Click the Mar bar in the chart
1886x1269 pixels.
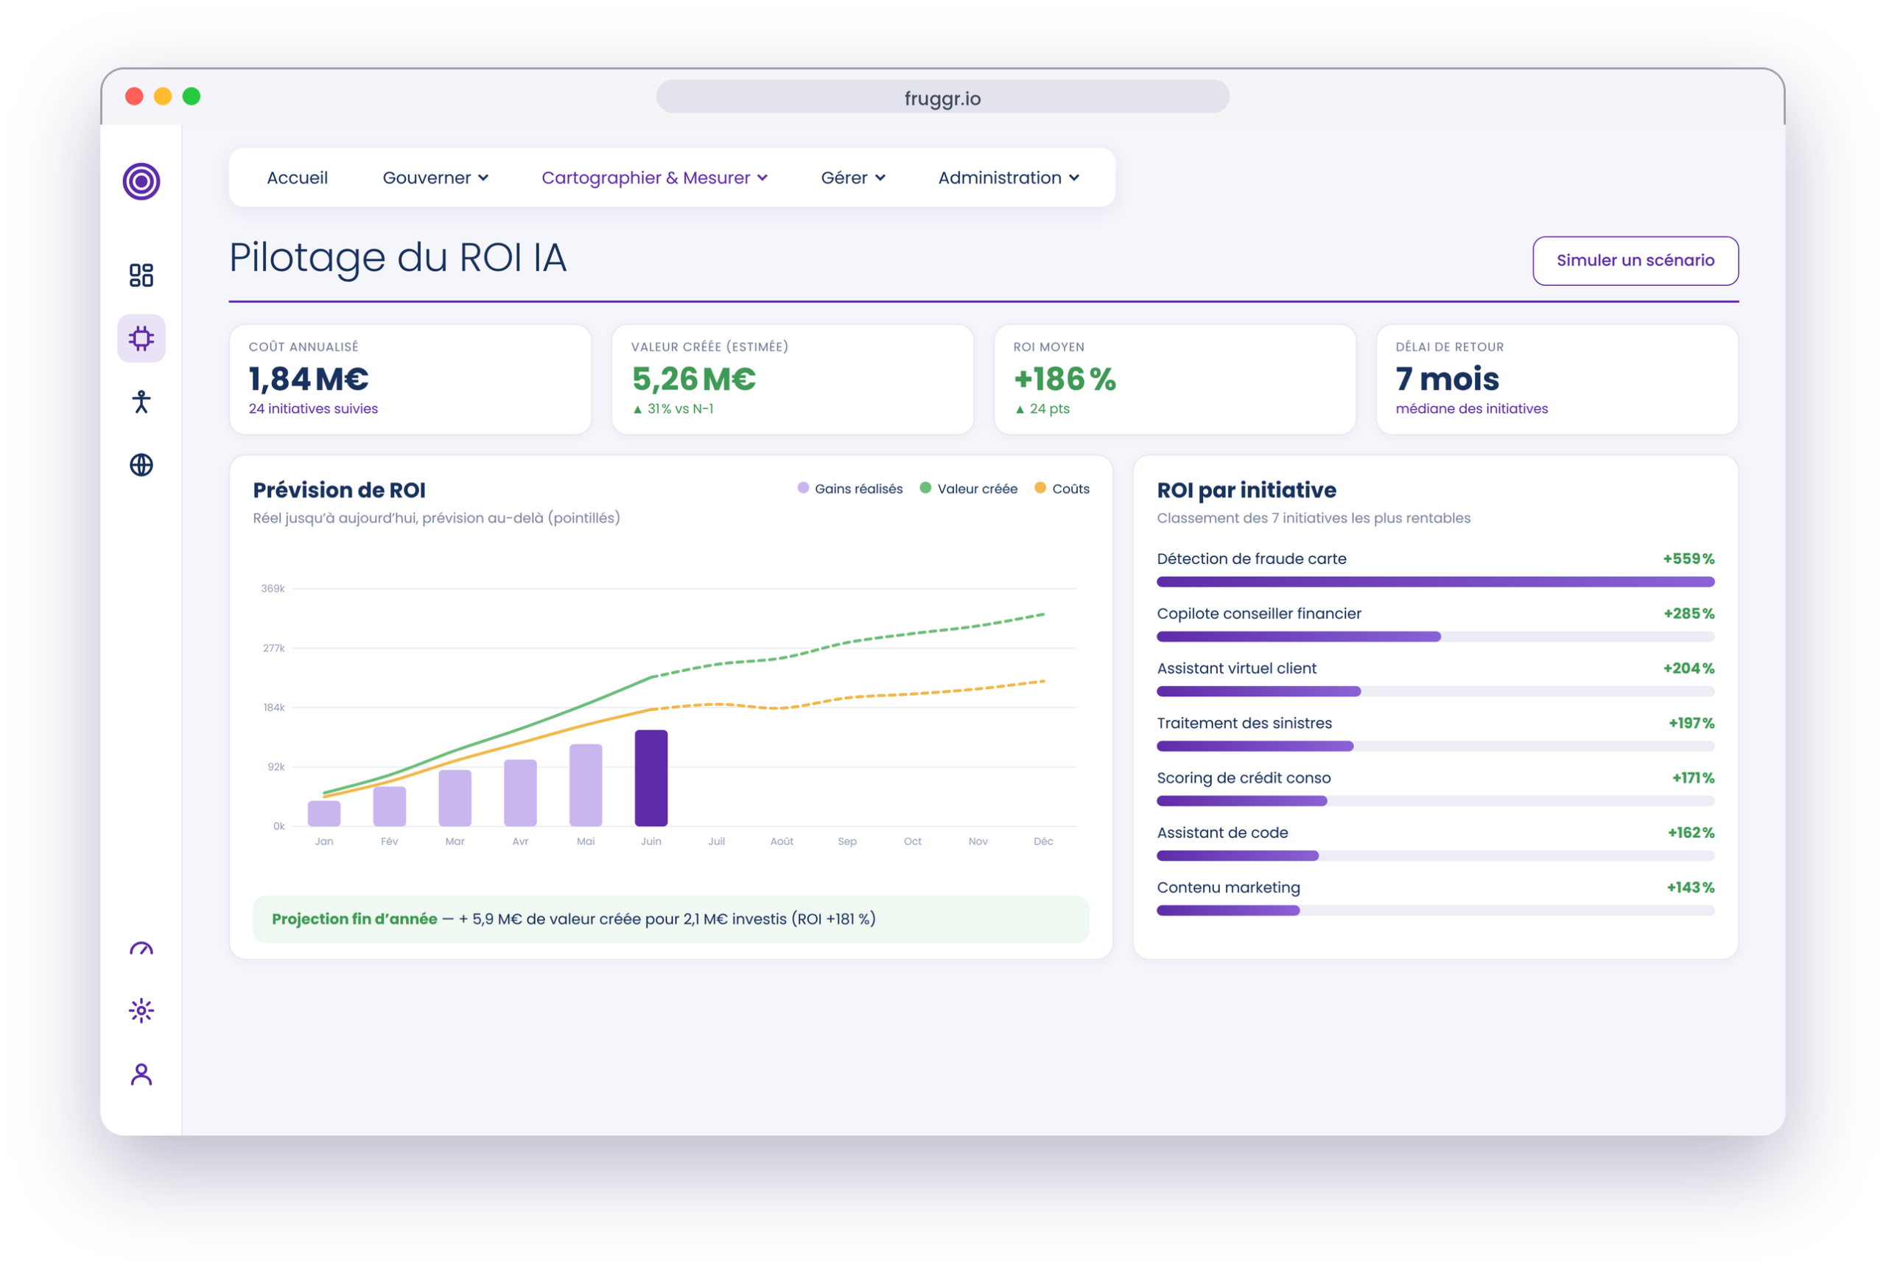point(455,798)
